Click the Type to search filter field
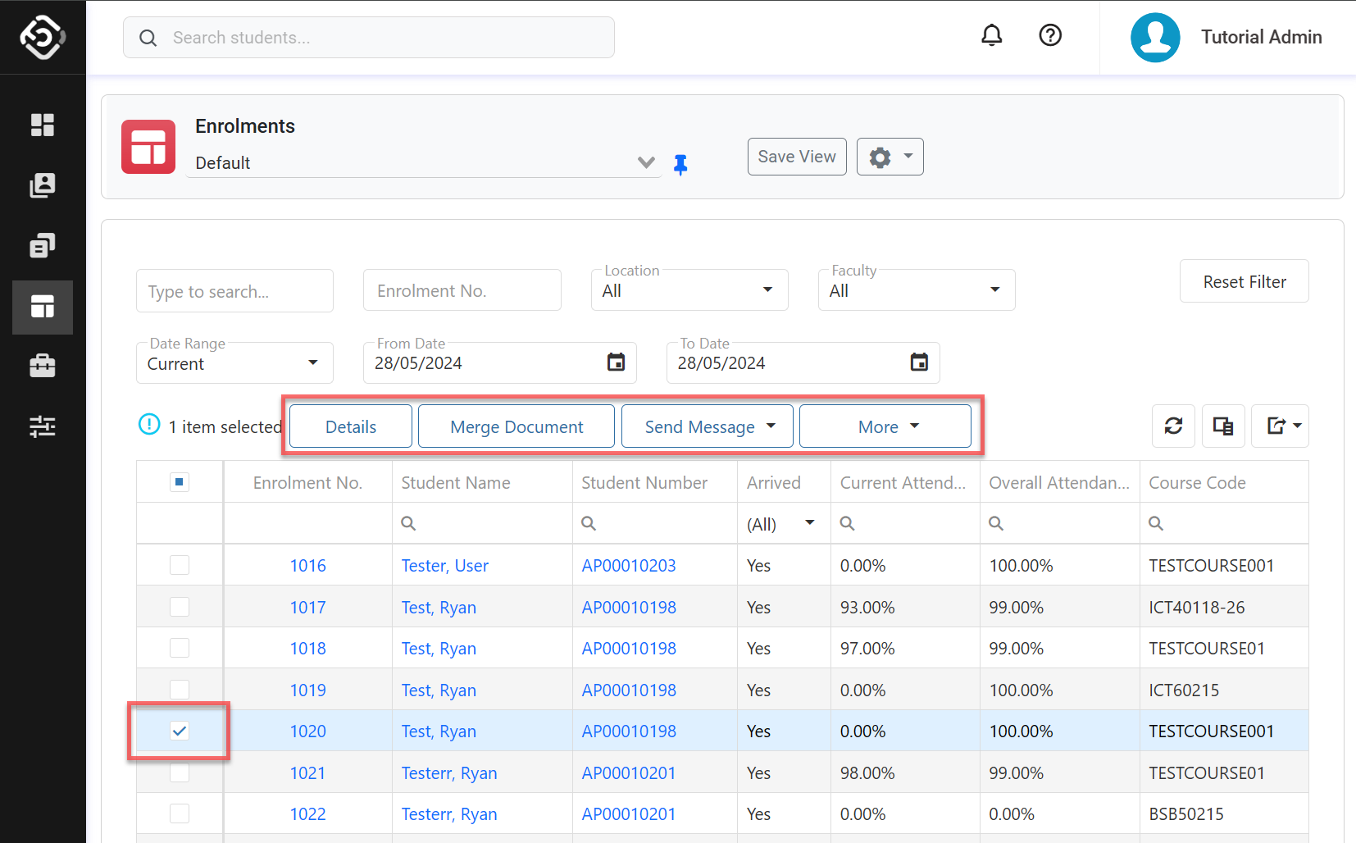Image resolution: width=1356 pixels, height=843 pixels. coord(234,291)
